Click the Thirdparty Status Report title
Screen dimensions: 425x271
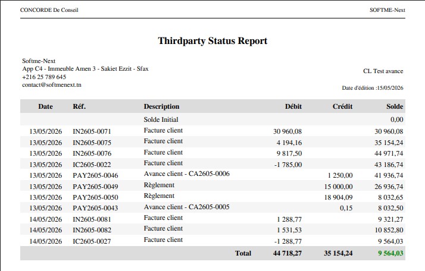click(212, 41)
